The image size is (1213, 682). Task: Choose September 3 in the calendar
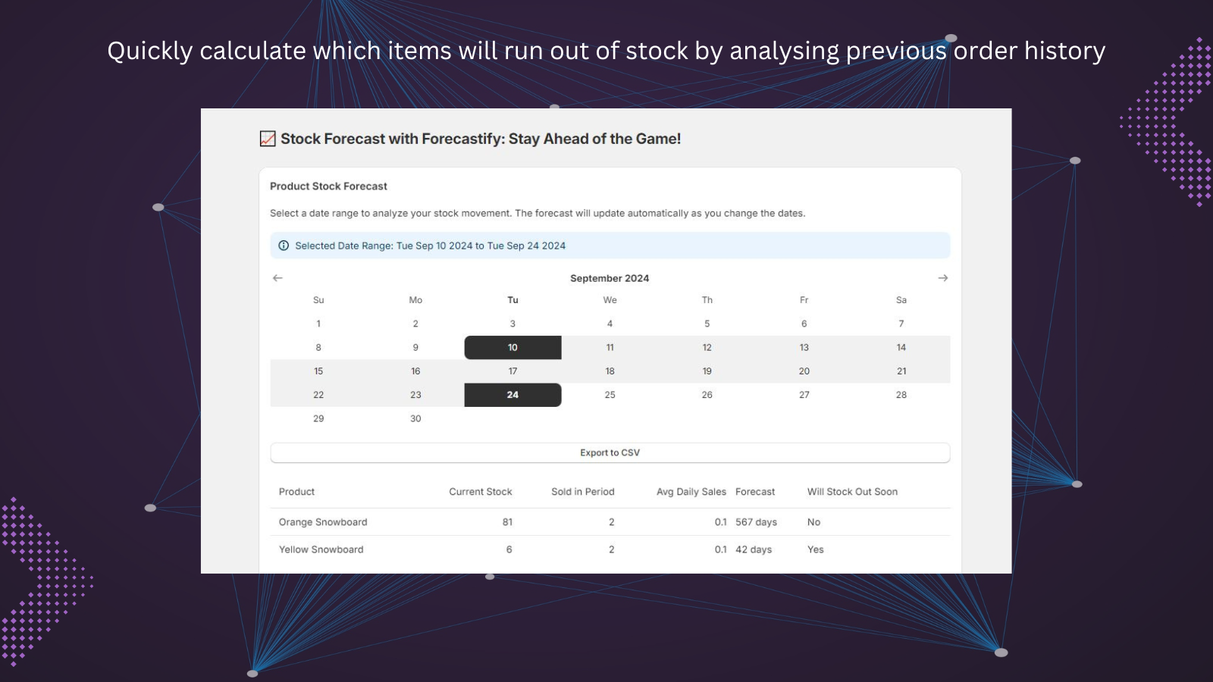click(x=512, y=324)
